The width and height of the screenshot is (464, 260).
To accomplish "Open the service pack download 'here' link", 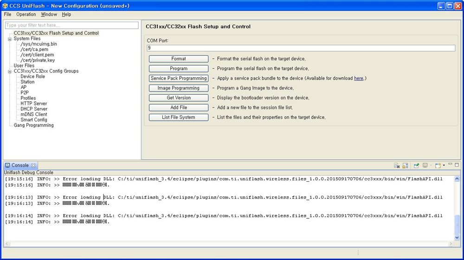I will [x=359, y=78].
